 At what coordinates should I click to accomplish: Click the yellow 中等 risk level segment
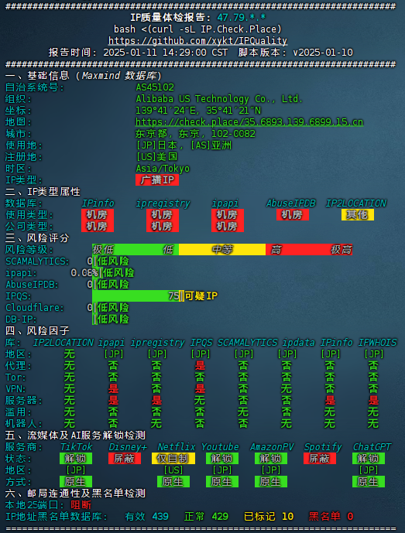[222, 250]
